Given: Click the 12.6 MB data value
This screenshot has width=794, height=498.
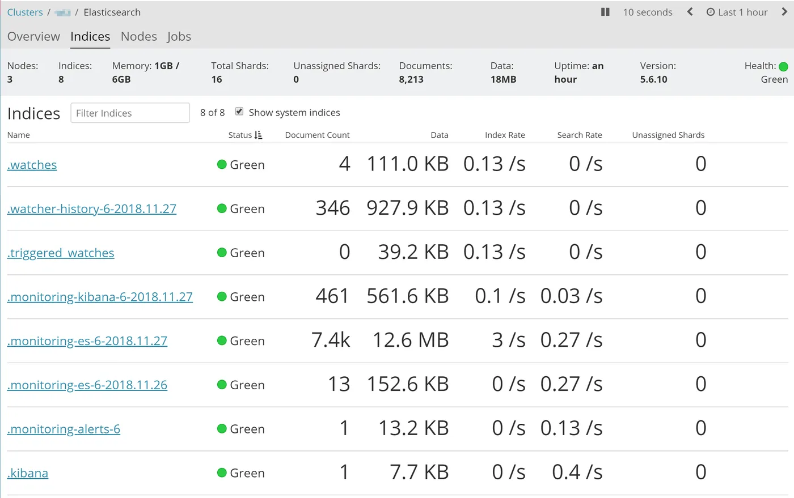Looking at the screenshot, I should (411, 340).
